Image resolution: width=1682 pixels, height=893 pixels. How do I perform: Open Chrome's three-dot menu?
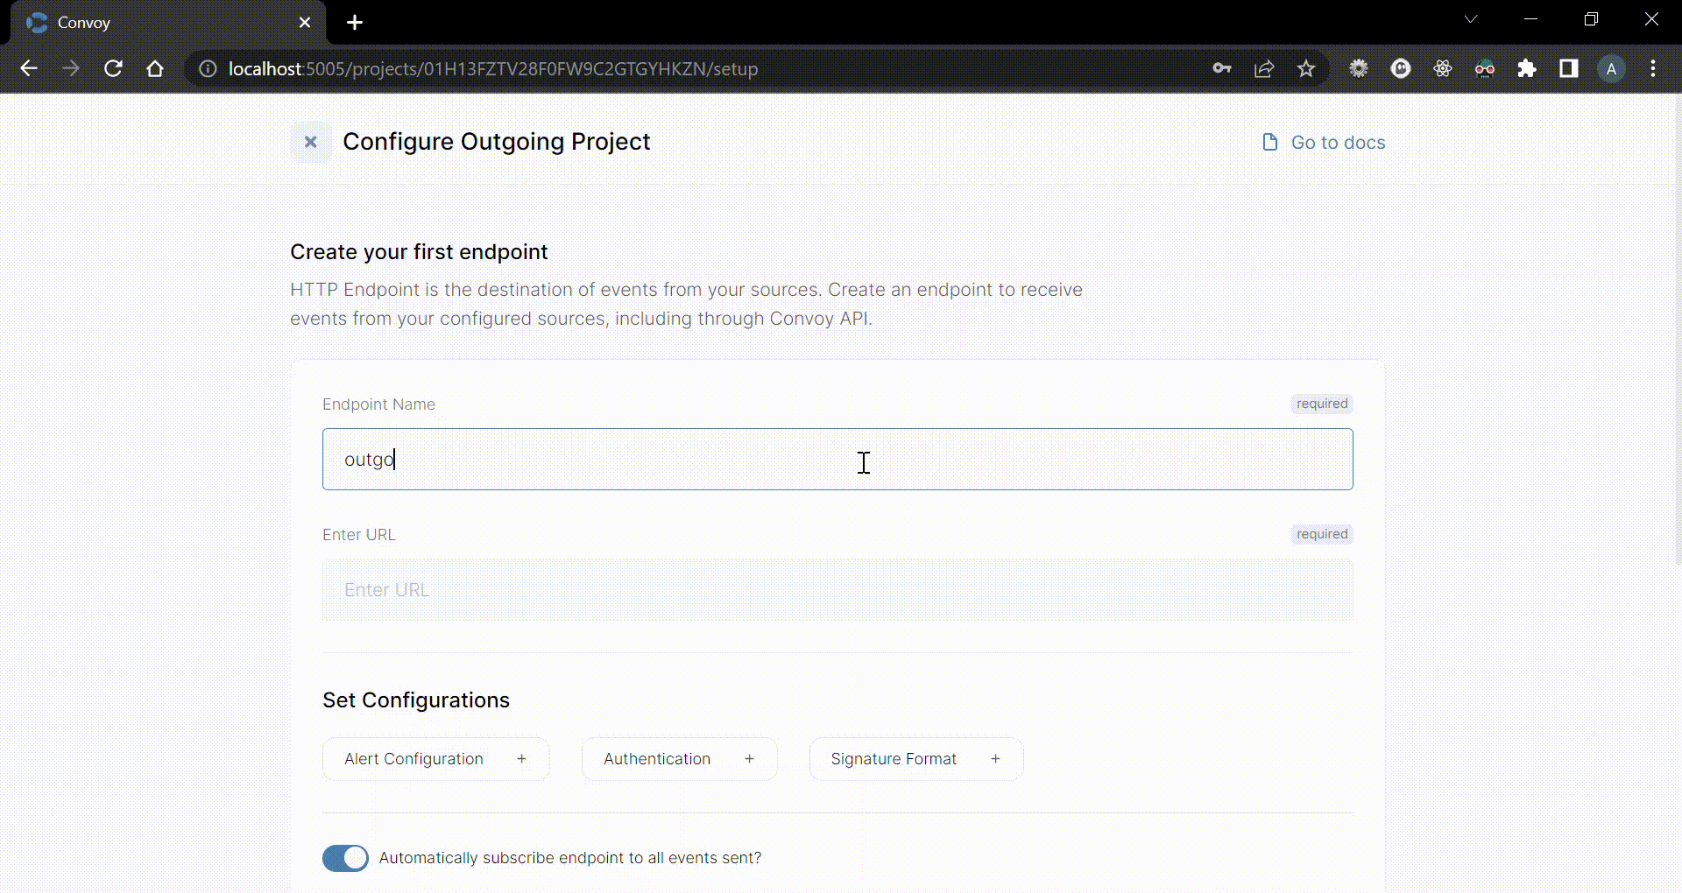1653,68
